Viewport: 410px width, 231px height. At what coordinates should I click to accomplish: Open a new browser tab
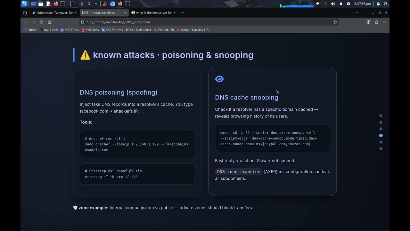click(x=183, y=13)
